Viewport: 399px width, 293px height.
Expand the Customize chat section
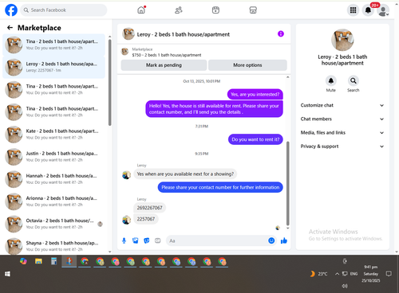[342, 105]
